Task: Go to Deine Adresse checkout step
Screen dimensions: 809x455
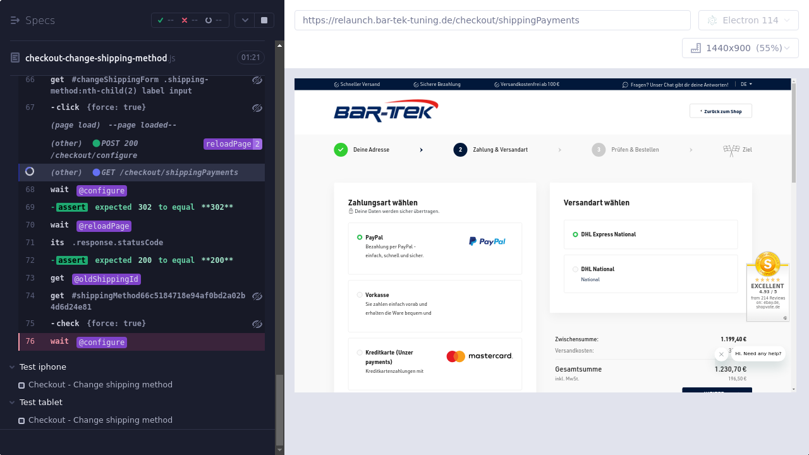Action: (x=370, y=150)
